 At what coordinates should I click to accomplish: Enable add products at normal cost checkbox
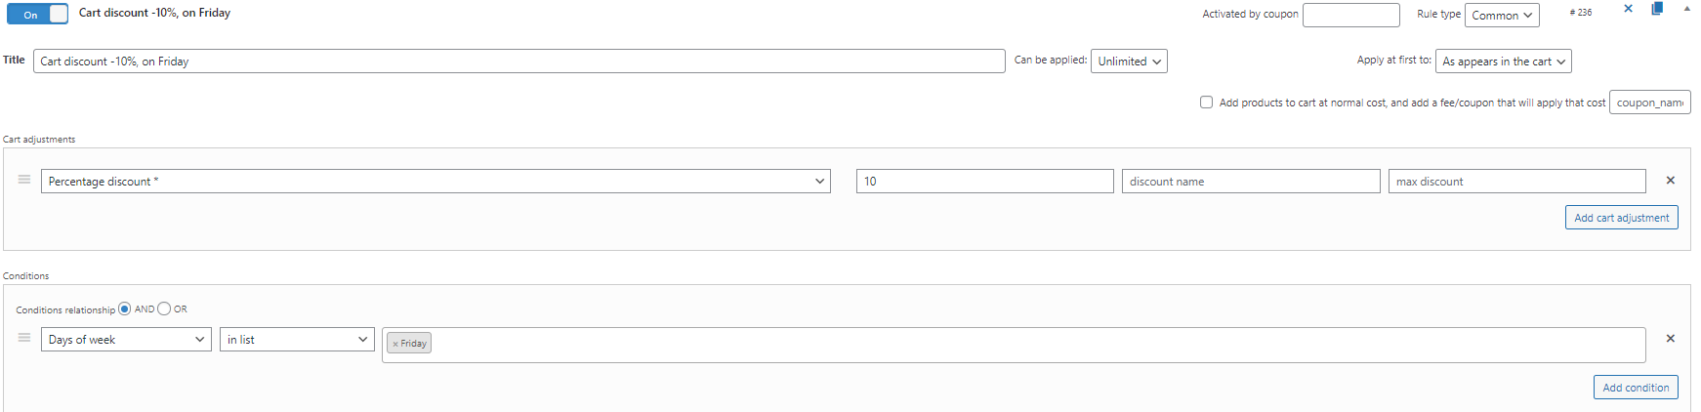(1206, 102)
